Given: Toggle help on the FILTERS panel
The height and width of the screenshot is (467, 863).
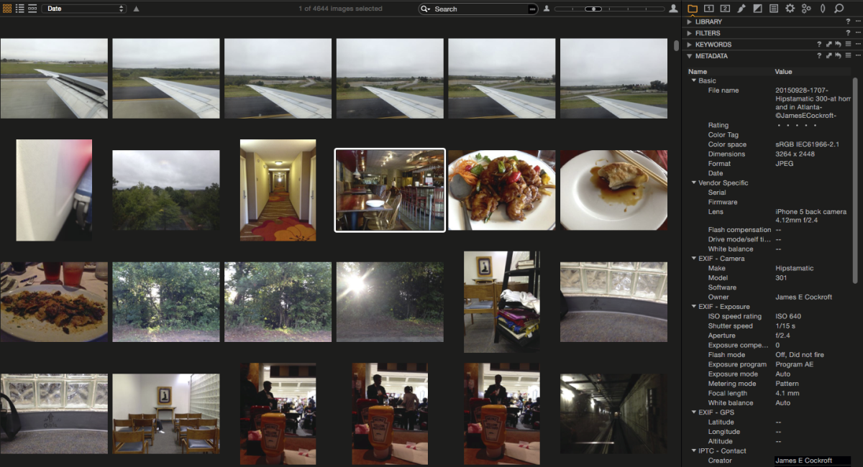Looking at the screenshot, I should [849, 32].
